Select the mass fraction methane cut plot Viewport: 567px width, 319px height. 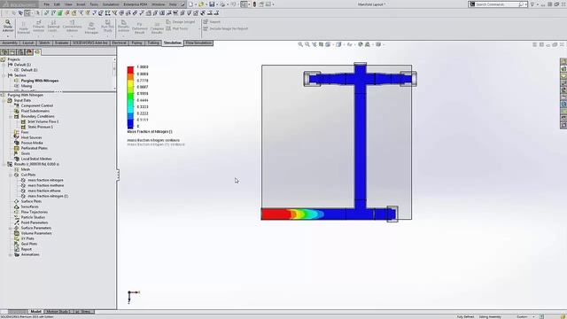45,185
